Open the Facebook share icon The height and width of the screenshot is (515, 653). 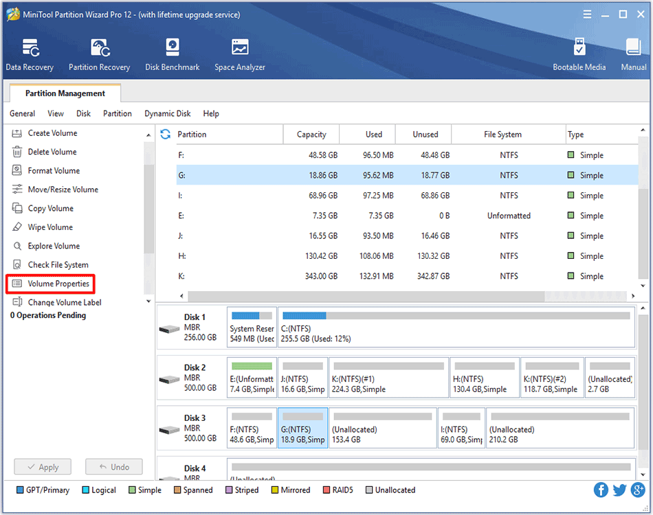pos(601,490)
